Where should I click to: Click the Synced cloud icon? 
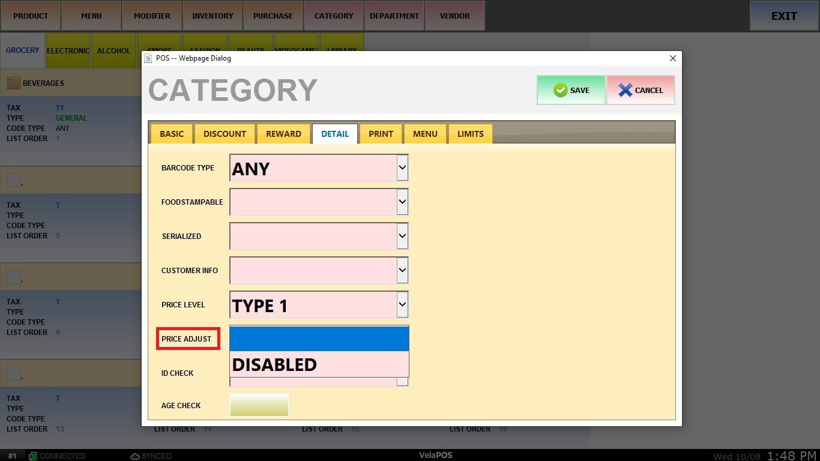click(x=134, y=456)
